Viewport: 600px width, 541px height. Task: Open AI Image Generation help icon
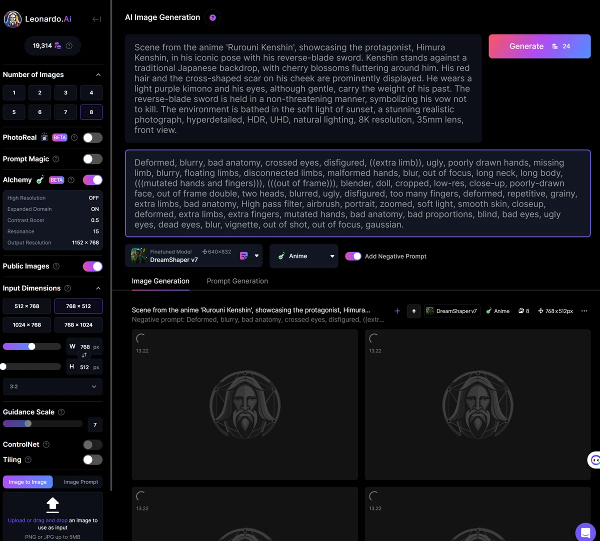click(x=212, y=17)
